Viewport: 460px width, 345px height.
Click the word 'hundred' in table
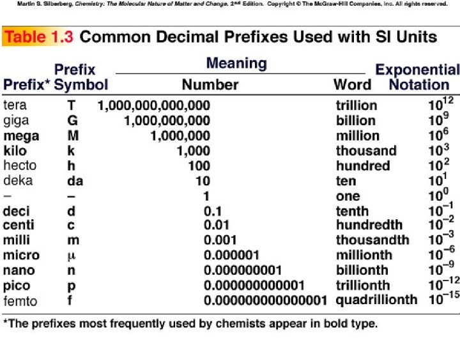pos(363,165)
